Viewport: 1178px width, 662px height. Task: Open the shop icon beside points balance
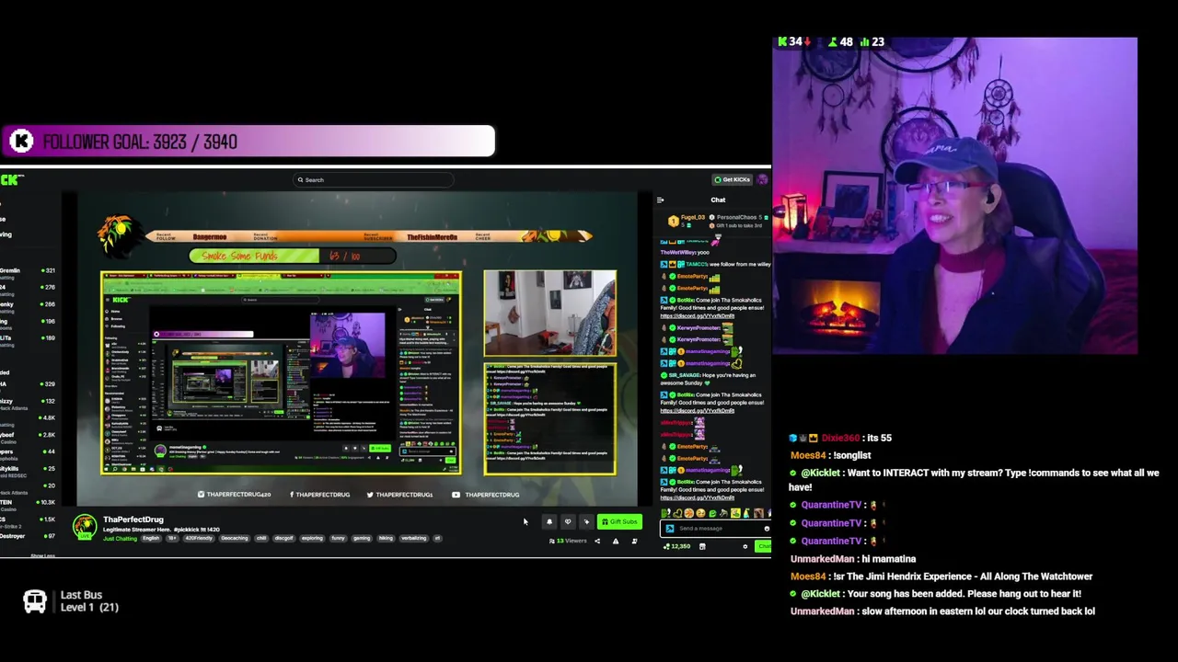(x=702, y=546)
